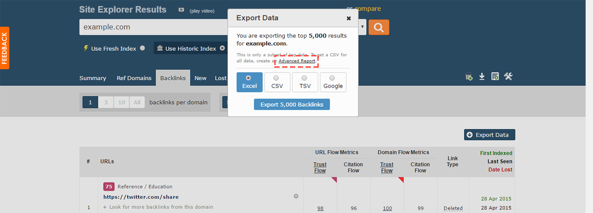Click Export 5,000 Backlinks button
Viewport: 593px width, 213px height.
coord(292,104)
